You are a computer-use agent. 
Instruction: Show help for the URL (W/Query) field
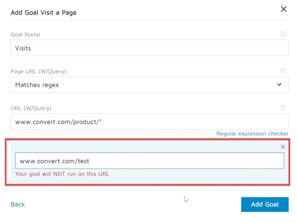[x=283, y=108]
